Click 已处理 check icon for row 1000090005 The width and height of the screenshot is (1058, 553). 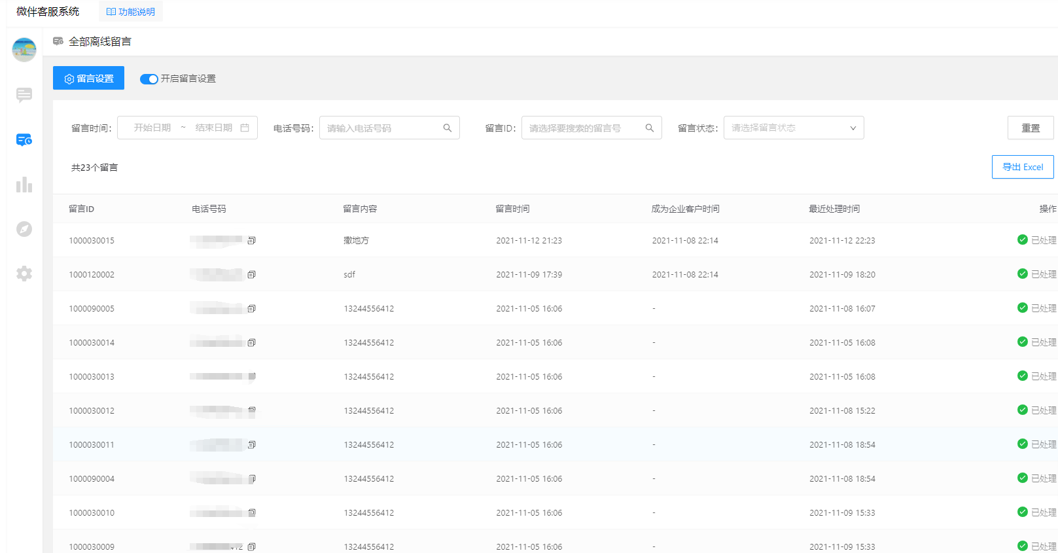(x=1023, y=308)
